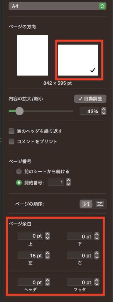Viewport: 113px width, 302px height.
Task: Decrease the bottom (下) margin stepper
Action: [97, 238]
